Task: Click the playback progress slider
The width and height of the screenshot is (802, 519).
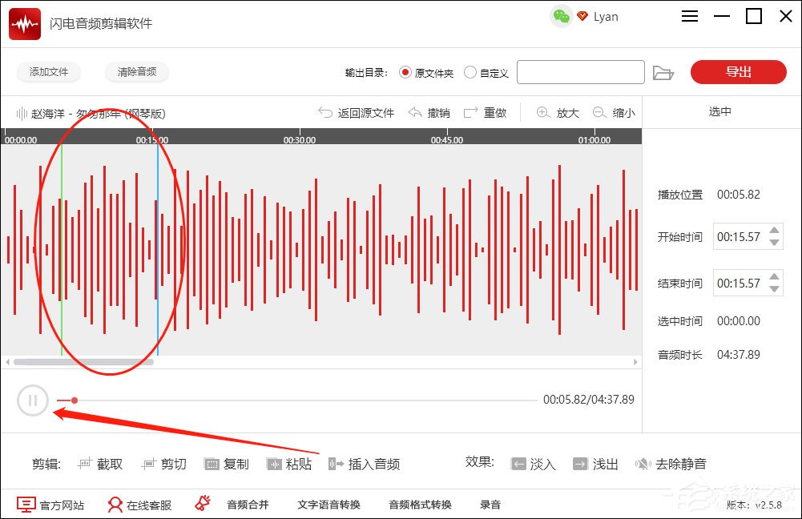Action: pos(74,400)
